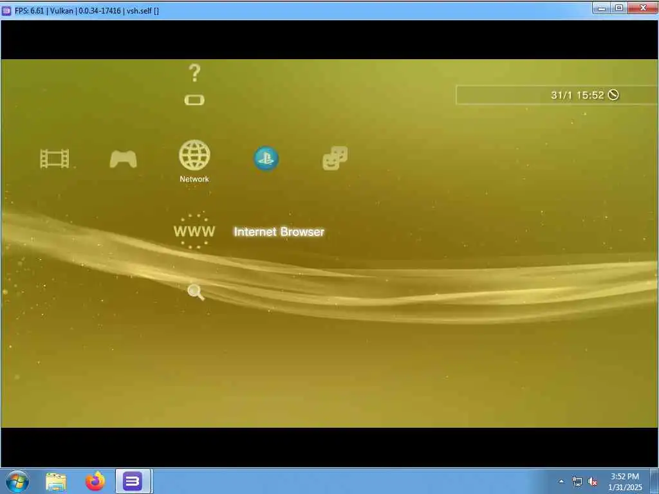This screenshot has width=659, height=494.
Task: Open the network tray icon
Action: point(577,481)
